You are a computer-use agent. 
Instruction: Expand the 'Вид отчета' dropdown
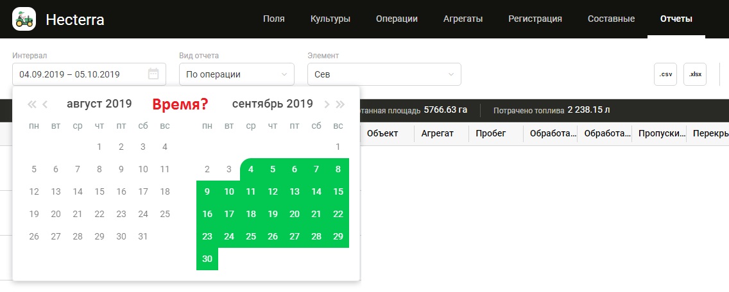pyautogui.click(x=236, y=74)
